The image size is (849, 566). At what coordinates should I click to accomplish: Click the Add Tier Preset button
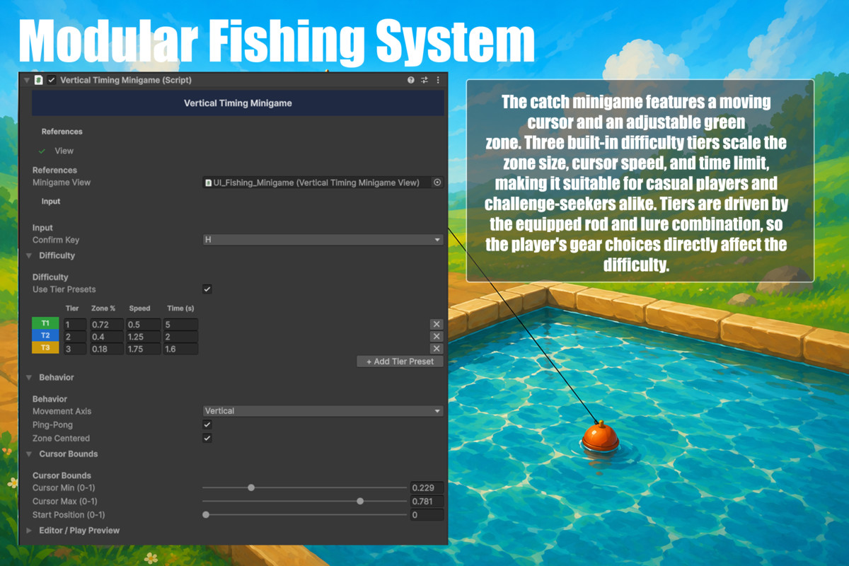coord(400,362)
